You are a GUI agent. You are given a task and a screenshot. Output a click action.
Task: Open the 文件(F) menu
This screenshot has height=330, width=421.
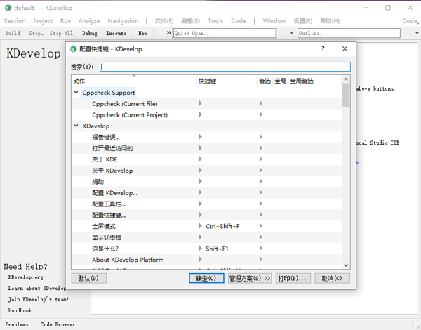(164, 21)
